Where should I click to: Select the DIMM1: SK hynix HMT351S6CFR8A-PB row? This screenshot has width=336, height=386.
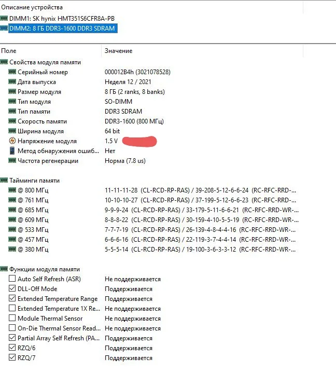tap(62, 19)
